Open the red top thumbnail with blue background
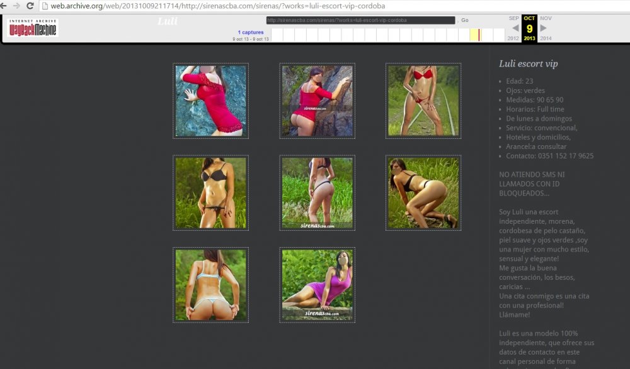 pyautogui.click(x=210, y=101)
